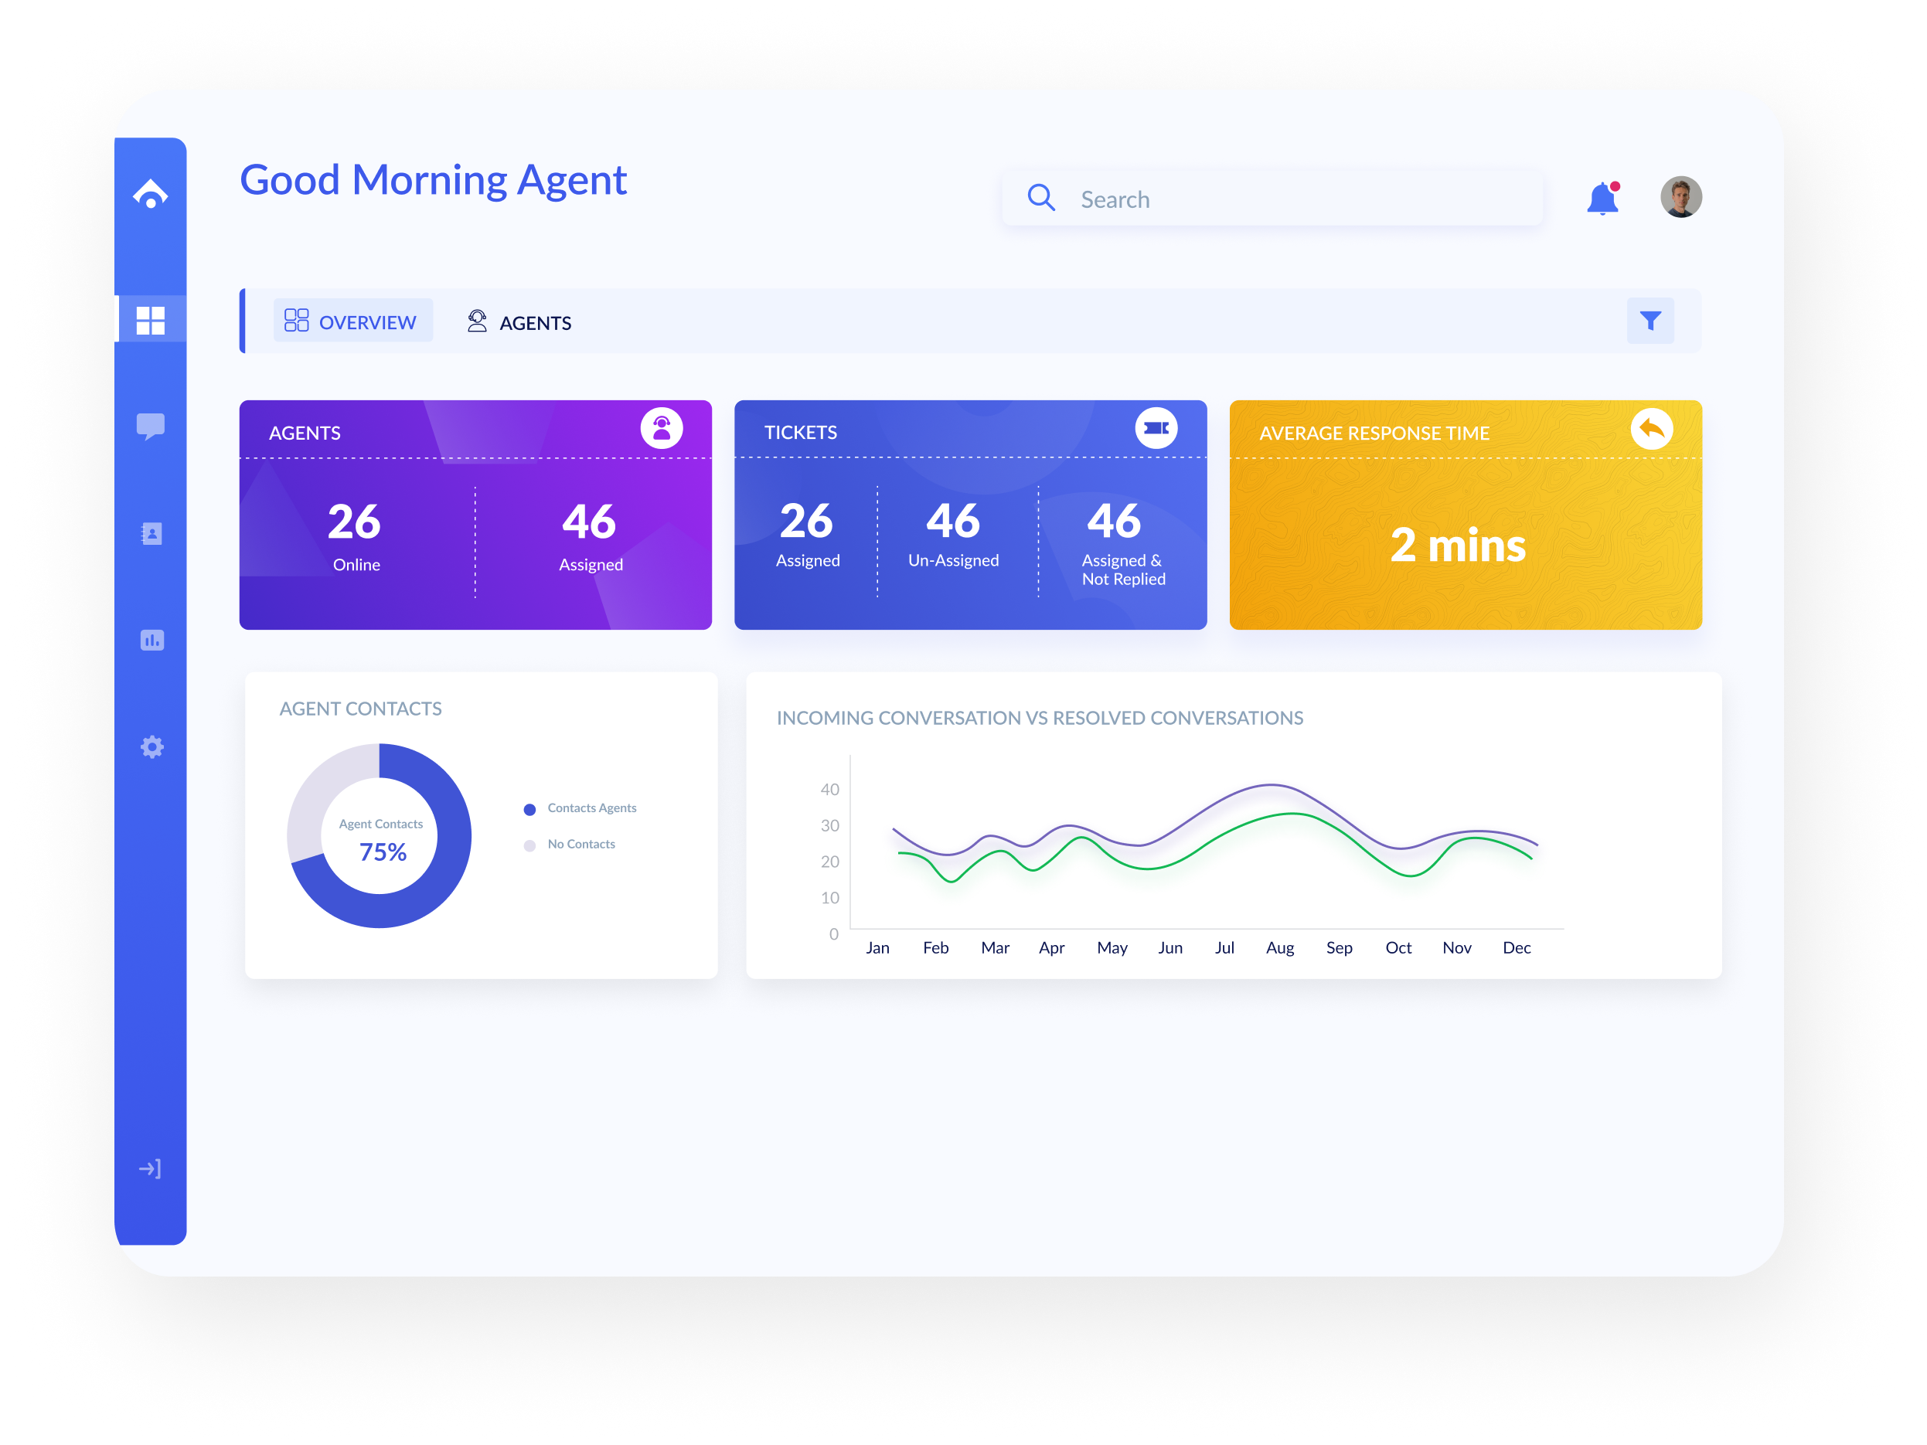Click the Contacts Agents legend item
Viewport: 1927px width, 1445px height.
tap(580, 808)
